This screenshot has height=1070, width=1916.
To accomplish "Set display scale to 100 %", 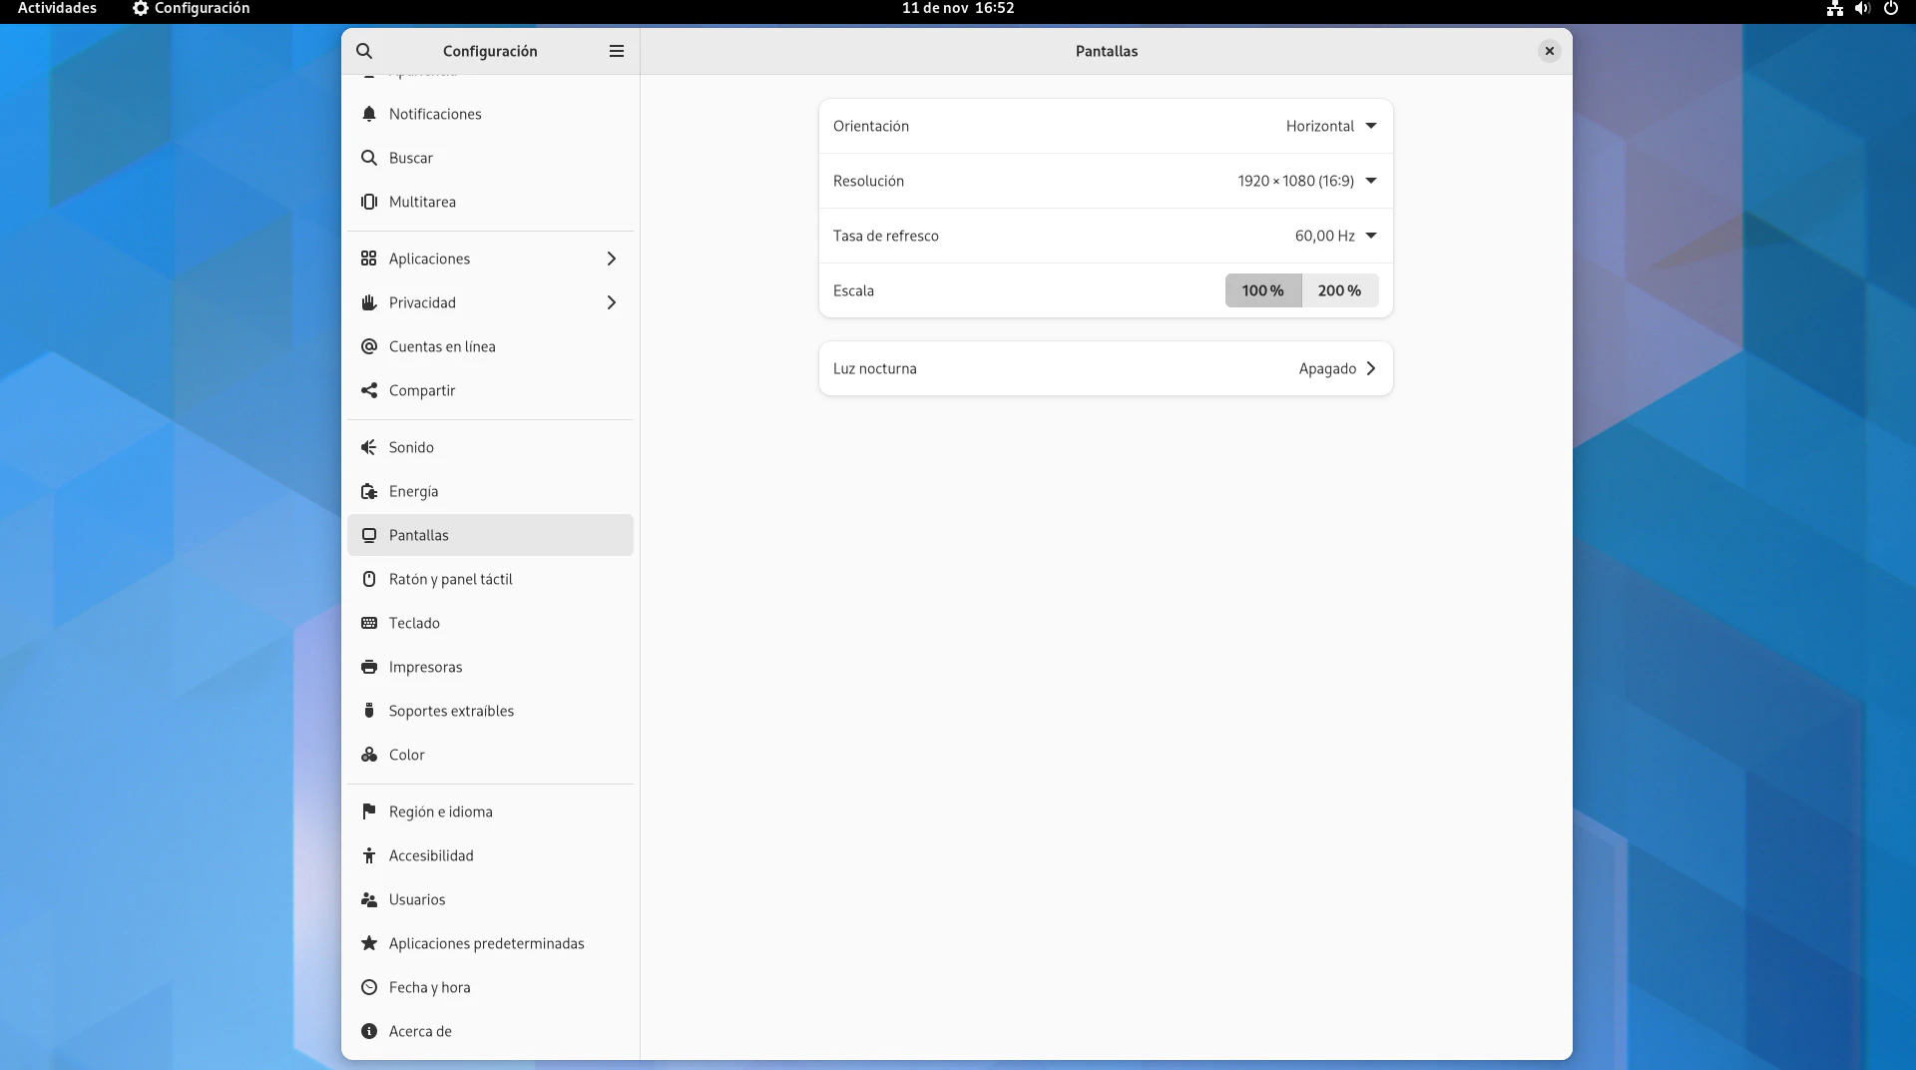I will tap(1262, 290).
